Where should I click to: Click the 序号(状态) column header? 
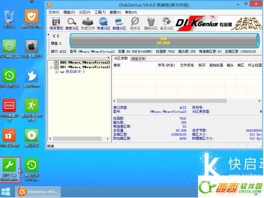(166, 65)
